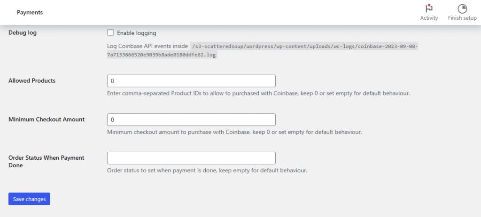The height and width of the screenshot is (217, 481).
Task: Click the Order Status When Payment Done label
Action: [46, 162]
